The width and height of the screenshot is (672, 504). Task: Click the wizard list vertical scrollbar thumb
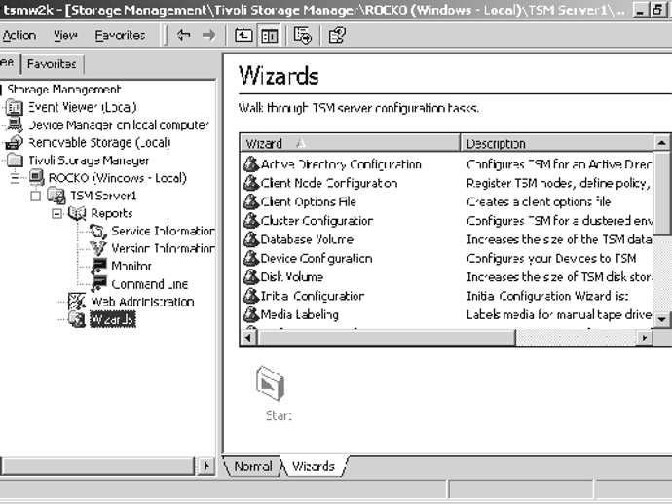[x=662, y=193]
